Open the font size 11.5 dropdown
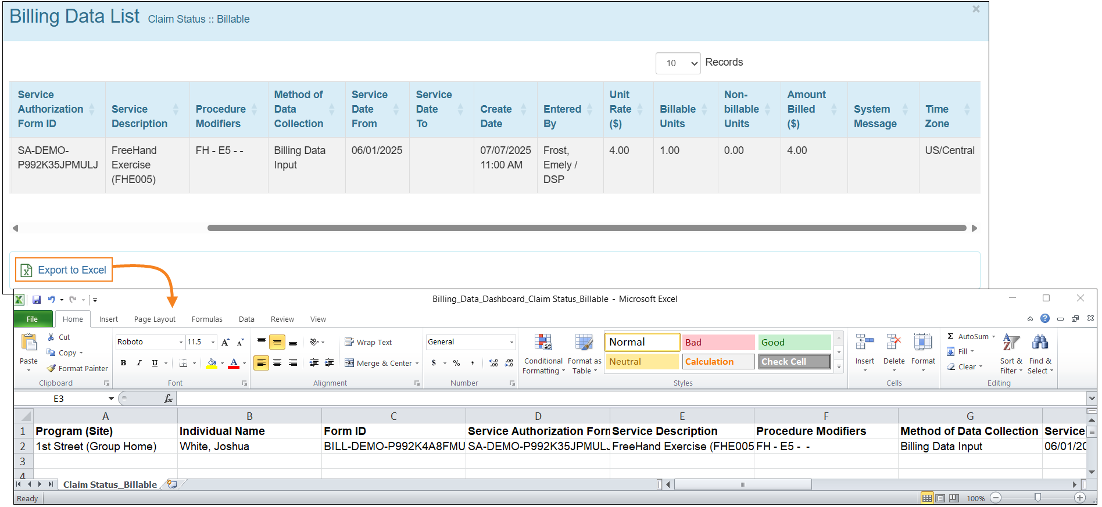Screen dimensions: 1102x507 pyautogui.click(x=213, y=342)
